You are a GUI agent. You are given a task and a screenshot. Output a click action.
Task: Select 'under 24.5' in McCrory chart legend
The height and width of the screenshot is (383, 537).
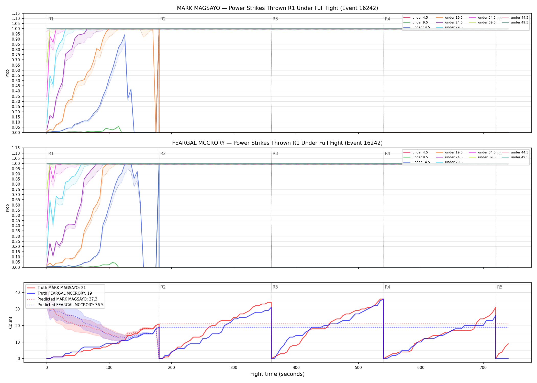450,157
